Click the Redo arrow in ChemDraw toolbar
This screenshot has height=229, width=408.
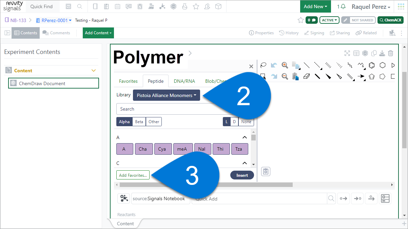pos(274,76)
